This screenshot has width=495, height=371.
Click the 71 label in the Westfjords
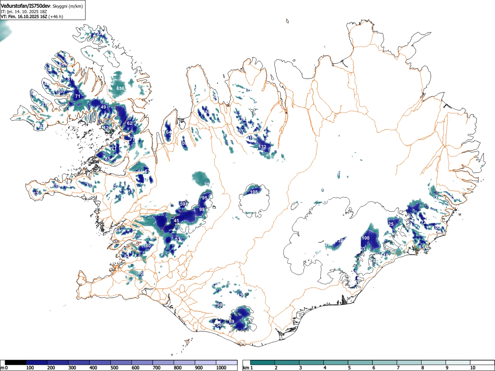coord(77,96)
